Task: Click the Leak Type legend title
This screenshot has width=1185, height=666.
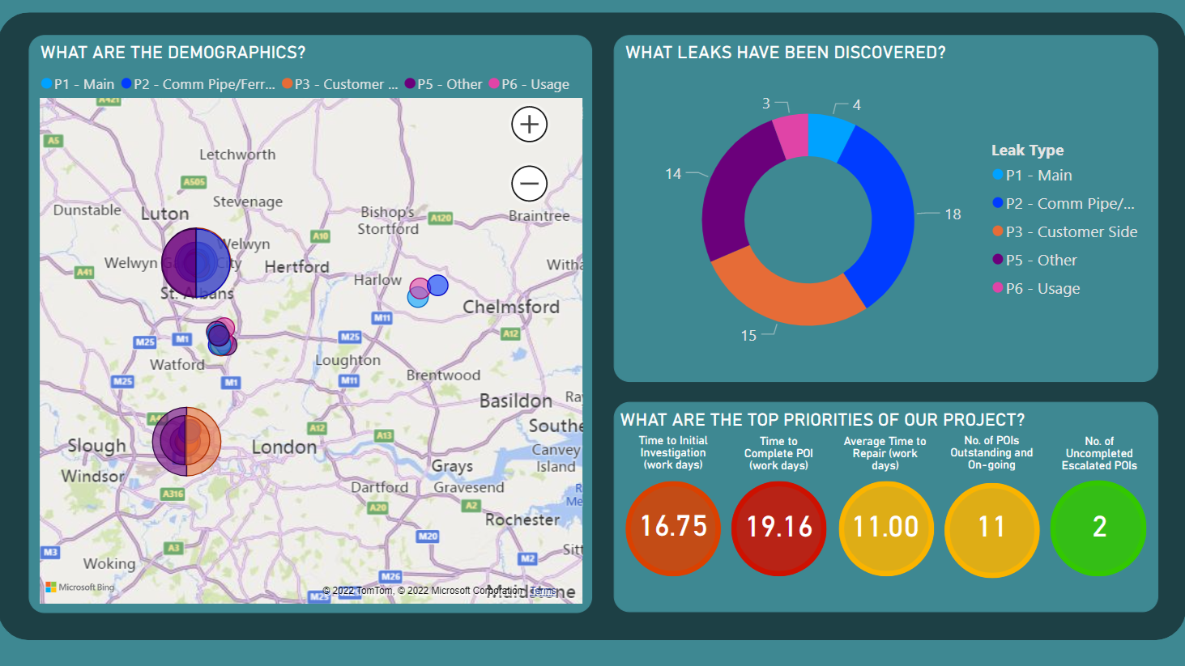Action: [1027, 151]
